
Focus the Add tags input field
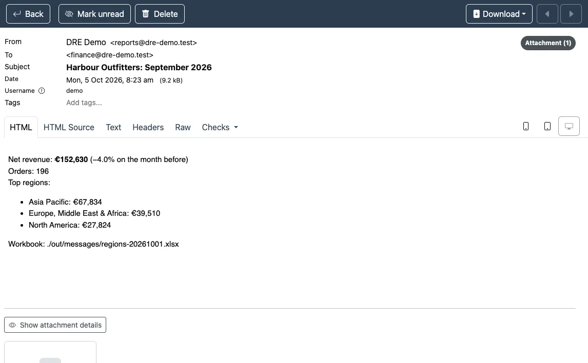tap(84, 103)
